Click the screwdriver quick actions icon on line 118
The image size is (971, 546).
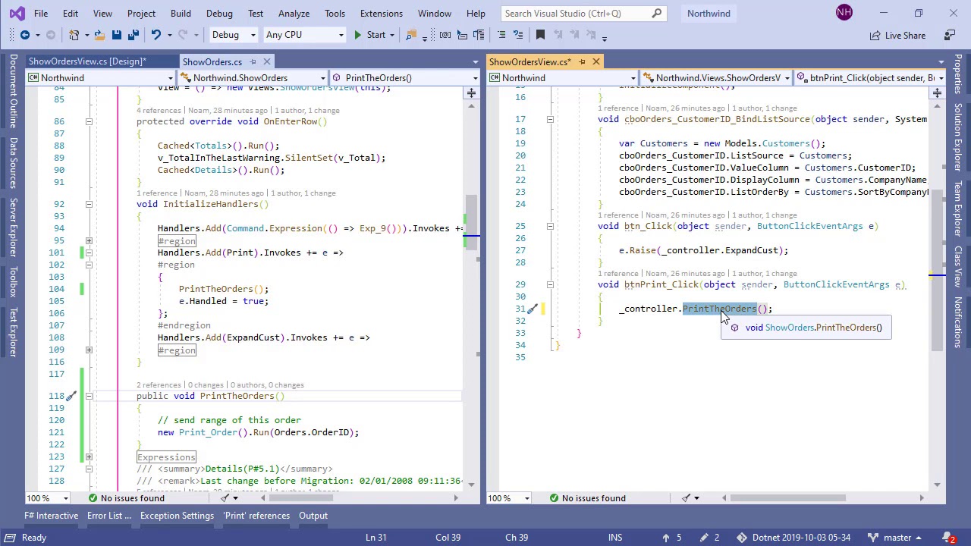tap(71, 396)
